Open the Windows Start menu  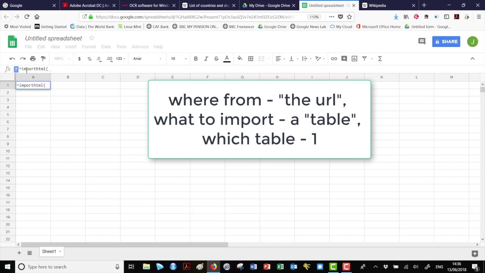pyautogui.click(x=7, y=267)
